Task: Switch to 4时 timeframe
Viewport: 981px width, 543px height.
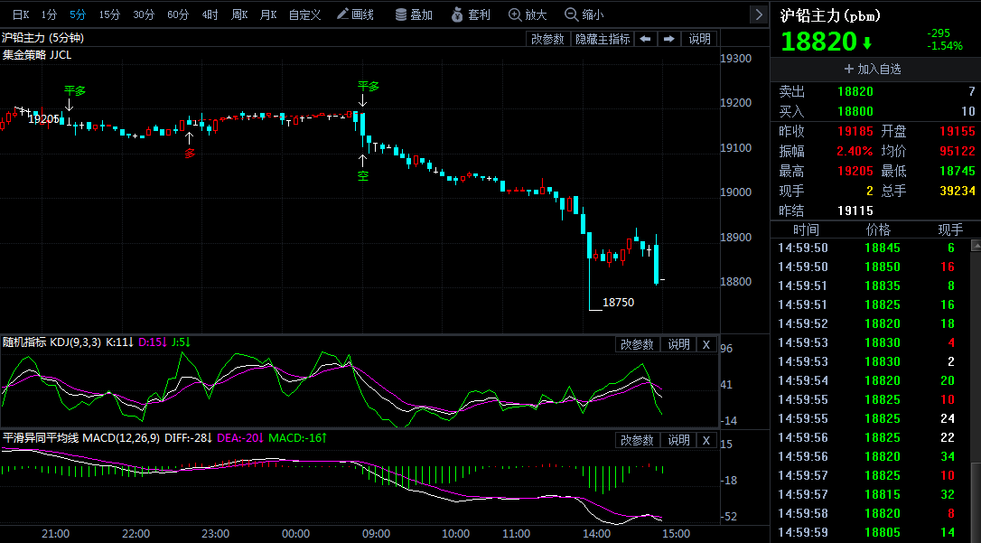Action: (x=210, y=14)
